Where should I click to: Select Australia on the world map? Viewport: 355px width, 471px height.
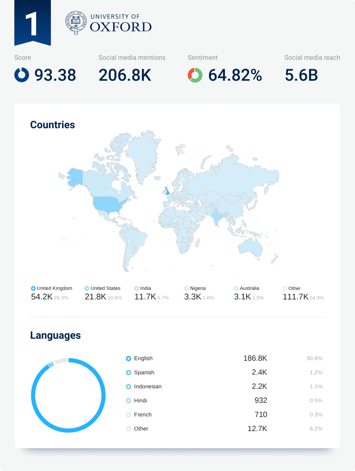pos(251,247)
